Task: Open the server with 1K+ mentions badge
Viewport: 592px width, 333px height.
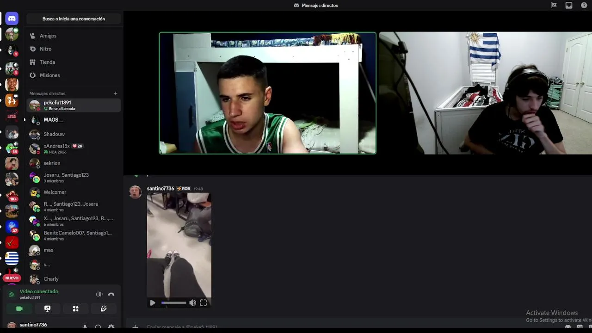Action: pos(12,196)
